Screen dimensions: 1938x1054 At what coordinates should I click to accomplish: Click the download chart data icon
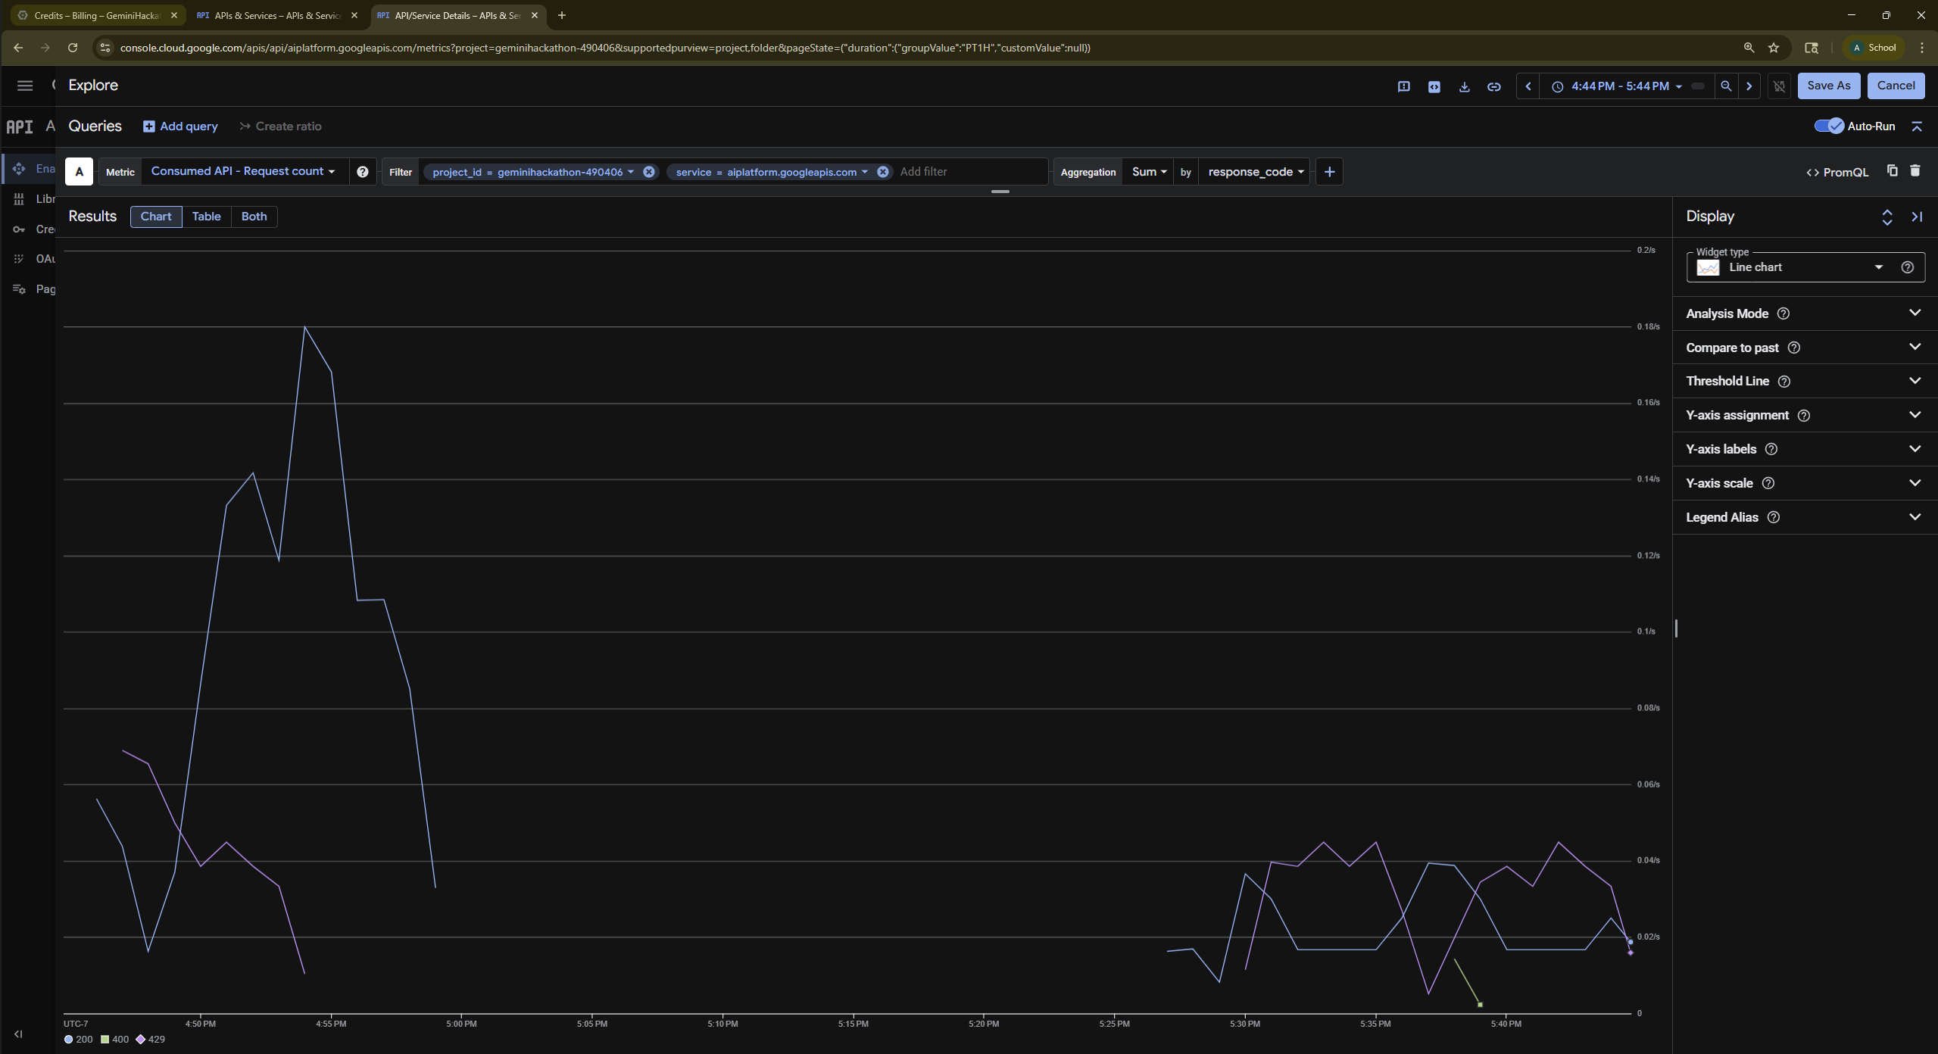[x=1464, y=86]
